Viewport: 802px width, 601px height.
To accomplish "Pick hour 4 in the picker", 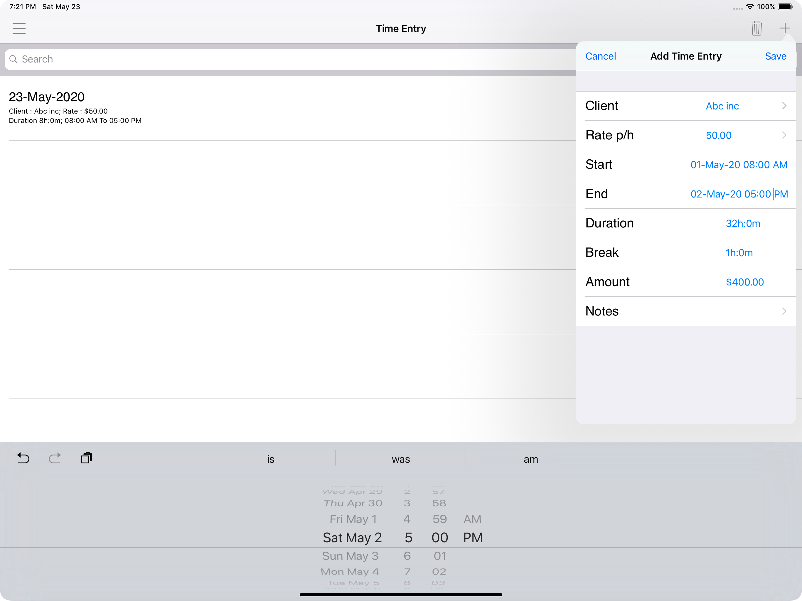I will coord(407,519).
